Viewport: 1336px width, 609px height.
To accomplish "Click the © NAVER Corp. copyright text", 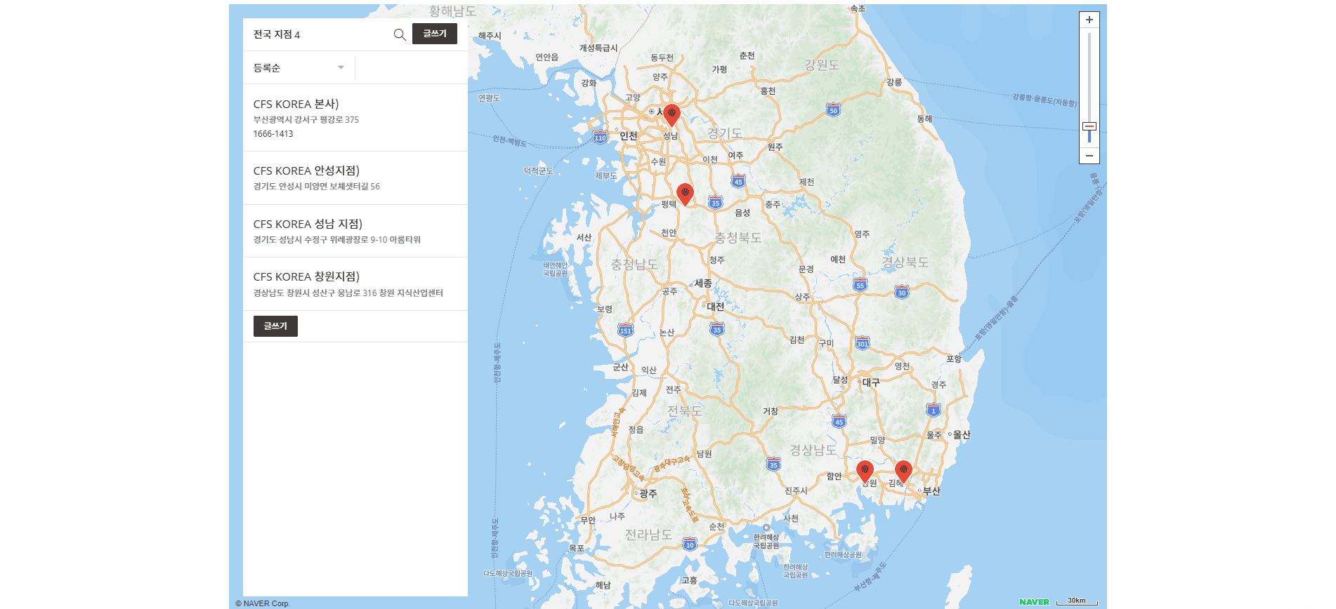I will [263, 603].
